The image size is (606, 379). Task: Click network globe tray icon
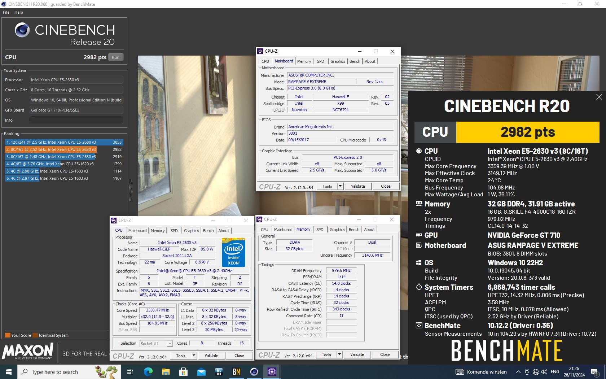tap(536, 372)
